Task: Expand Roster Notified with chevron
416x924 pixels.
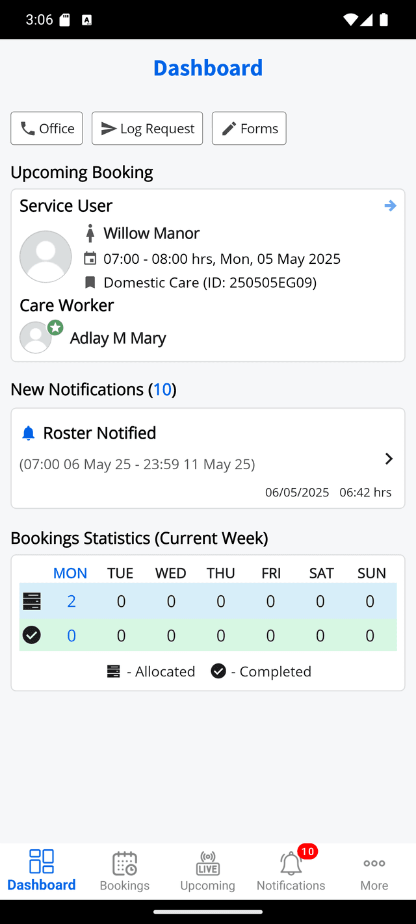Action: (389, 459)
